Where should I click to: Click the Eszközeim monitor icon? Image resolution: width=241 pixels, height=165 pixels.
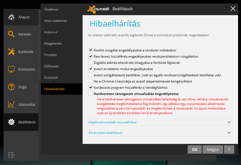(11, 69)
